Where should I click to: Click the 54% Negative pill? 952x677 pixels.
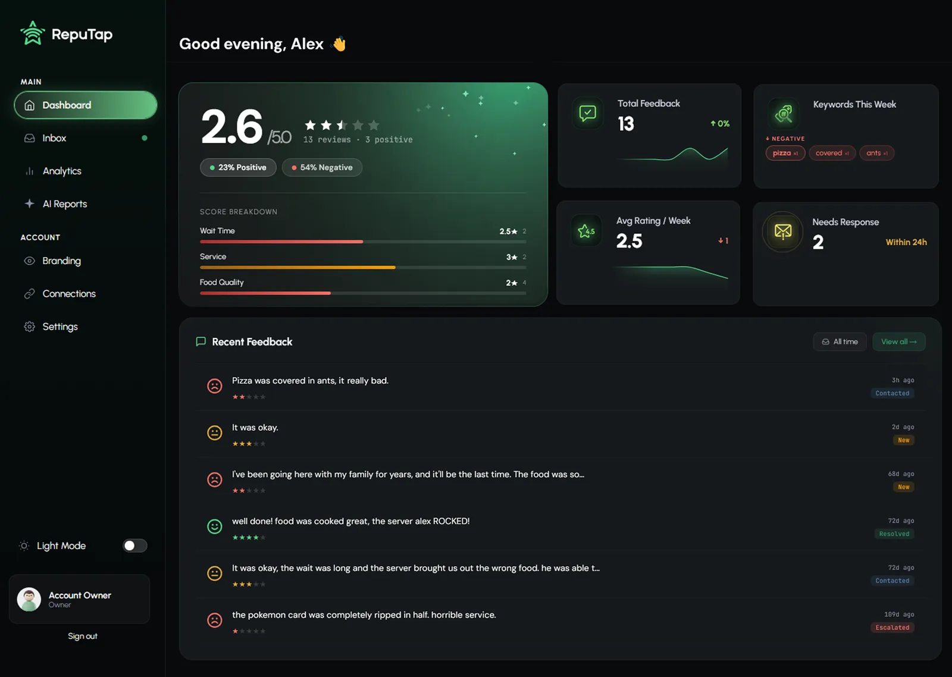(322, 168)
